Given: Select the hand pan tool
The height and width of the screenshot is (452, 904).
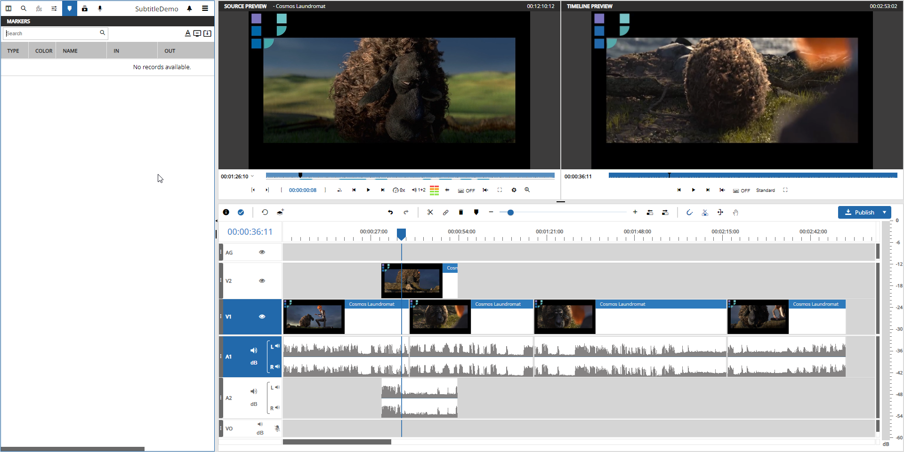Looking at the screenshot, I should 735,213.
